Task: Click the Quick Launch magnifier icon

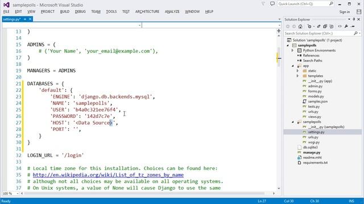Action: click(331, 4)
